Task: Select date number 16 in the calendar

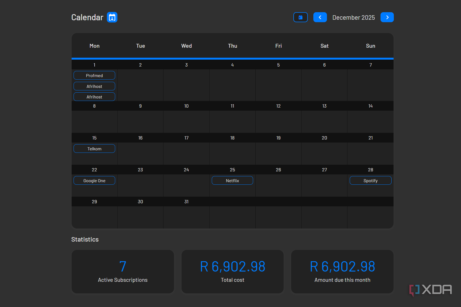Action: coord(140,138)
